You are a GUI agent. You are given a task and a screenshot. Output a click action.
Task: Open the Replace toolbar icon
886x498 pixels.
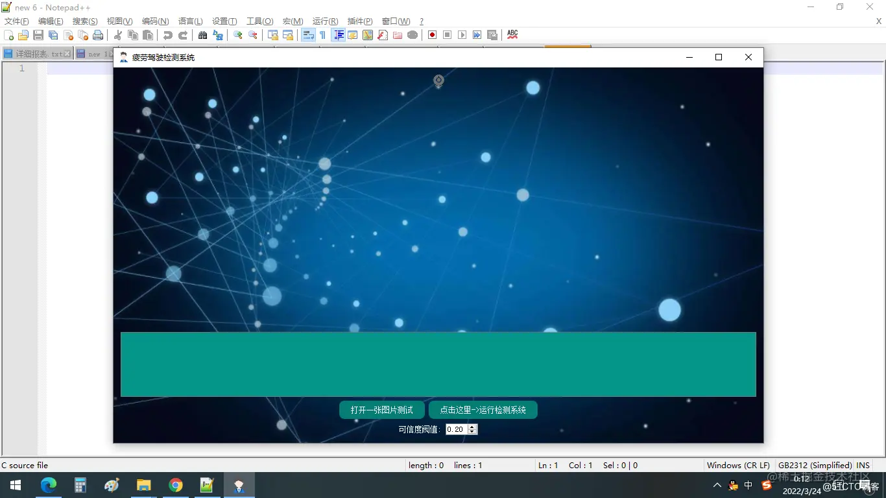(218, 35)
